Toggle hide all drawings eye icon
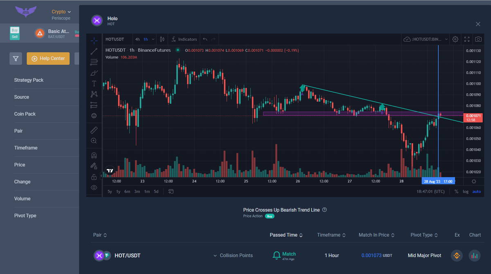This screenshot has height=274, width=491. coord(94,188)
